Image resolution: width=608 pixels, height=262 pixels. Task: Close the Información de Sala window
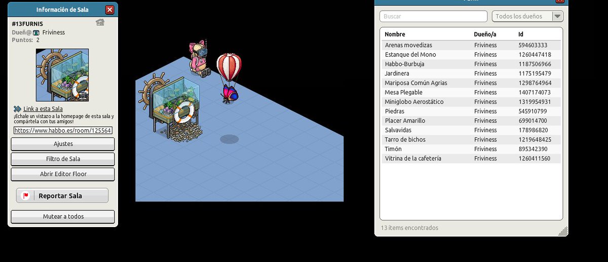109,10
